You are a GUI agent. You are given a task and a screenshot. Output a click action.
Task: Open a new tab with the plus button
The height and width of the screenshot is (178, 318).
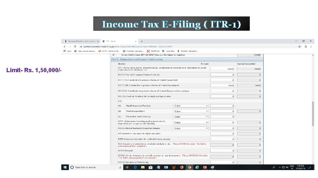coord(142,41)
